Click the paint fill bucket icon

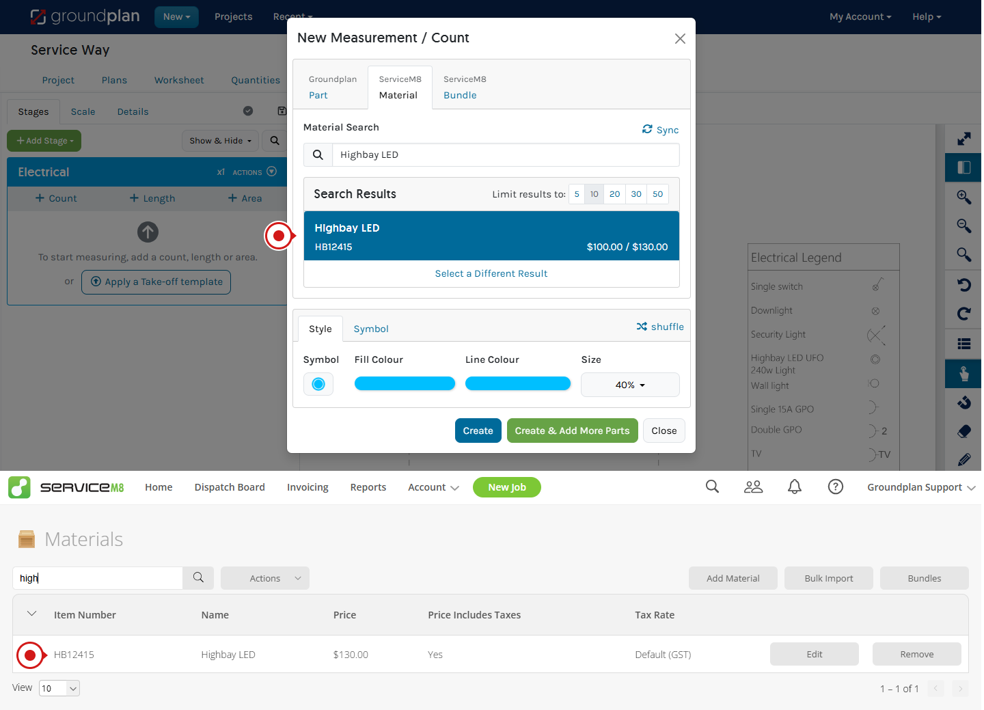pyautogui.click(x=963, y=402)
